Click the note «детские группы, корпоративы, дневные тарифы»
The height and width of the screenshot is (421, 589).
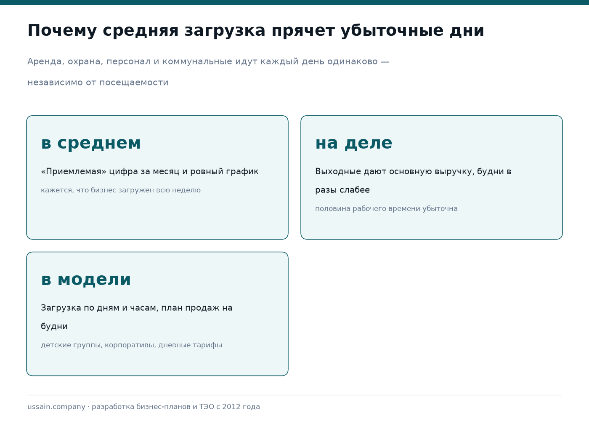[x=131, y=345]
